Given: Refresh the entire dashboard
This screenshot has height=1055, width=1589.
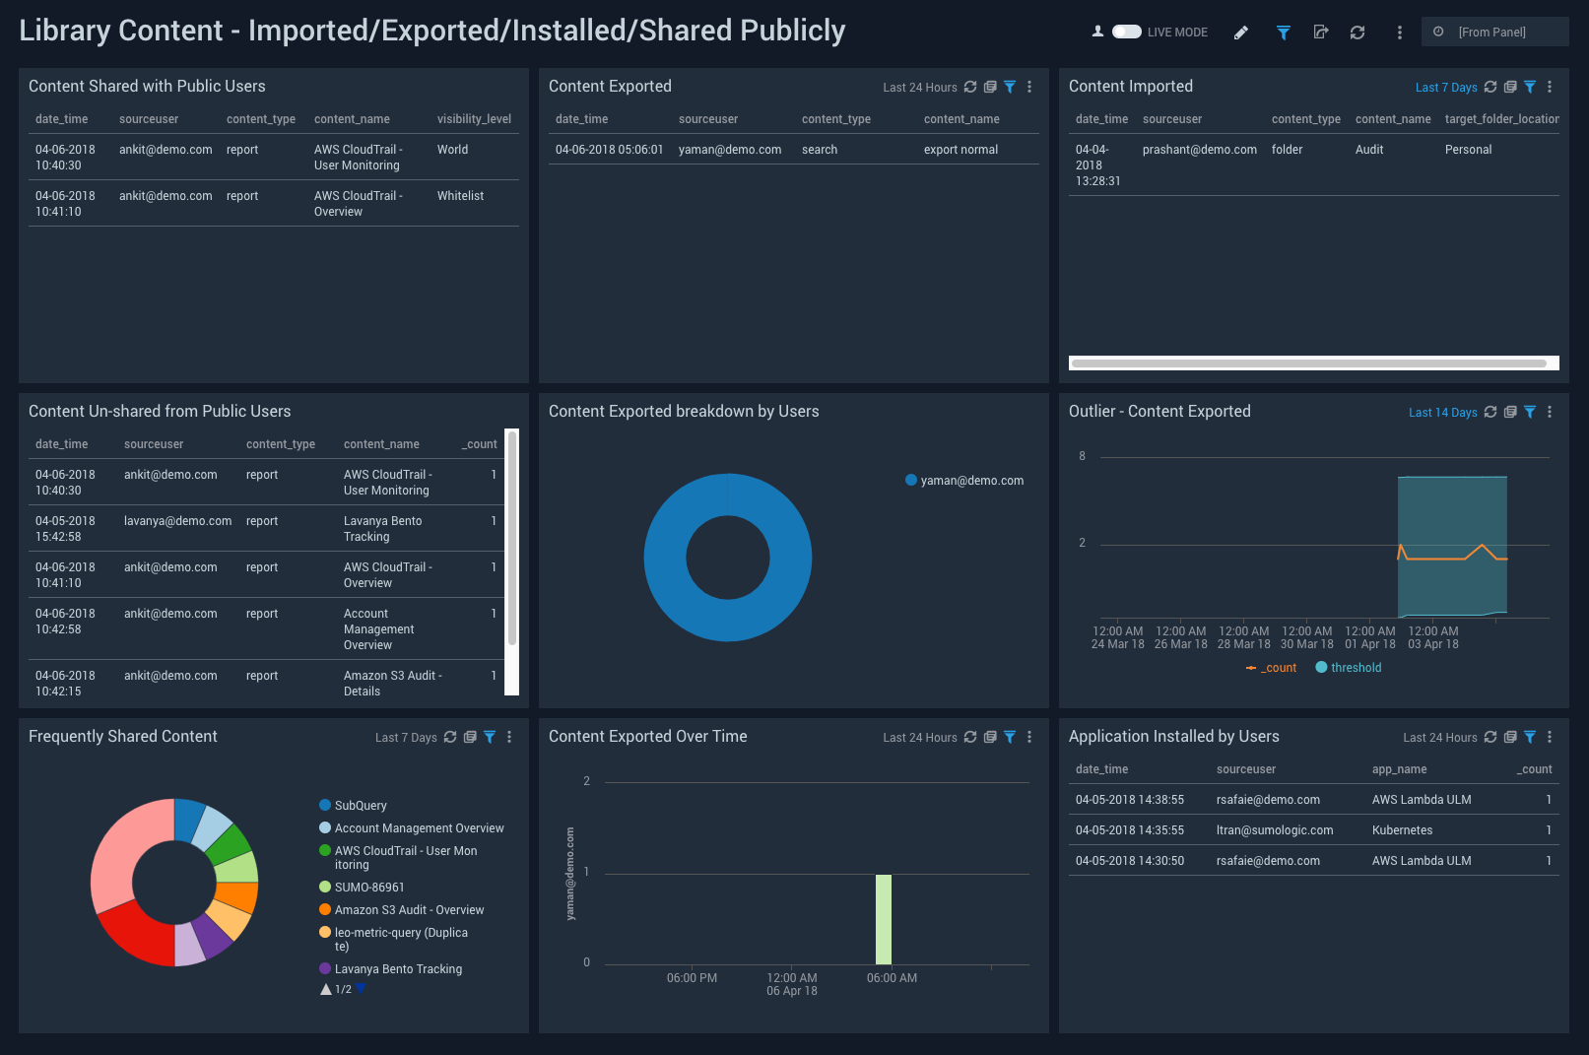Looking at the screenshot, I should pos(1357,33).
